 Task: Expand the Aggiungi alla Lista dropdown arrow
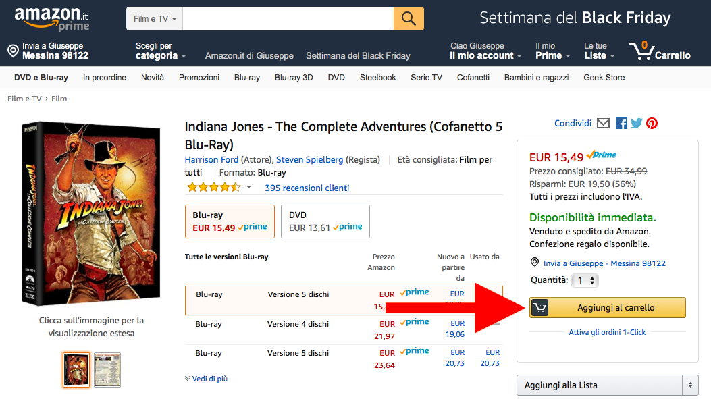click(x=690, y=385)
